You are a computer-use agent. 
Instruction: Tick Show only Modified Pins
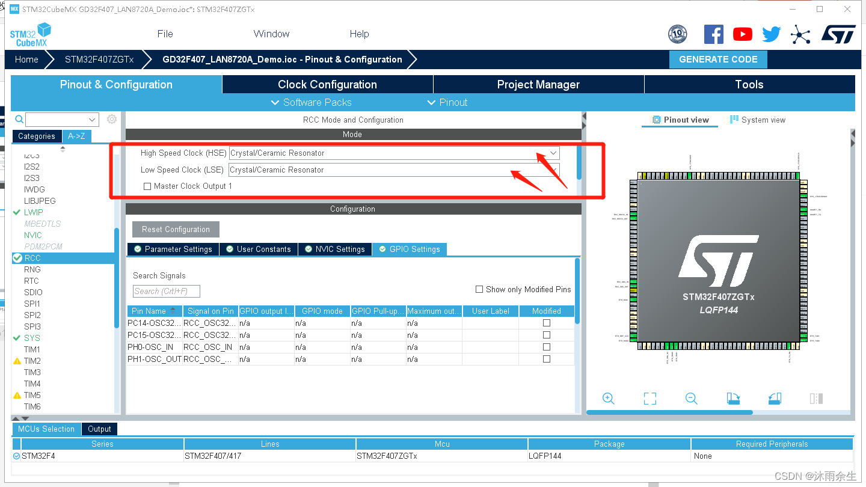tap(479, 289)
